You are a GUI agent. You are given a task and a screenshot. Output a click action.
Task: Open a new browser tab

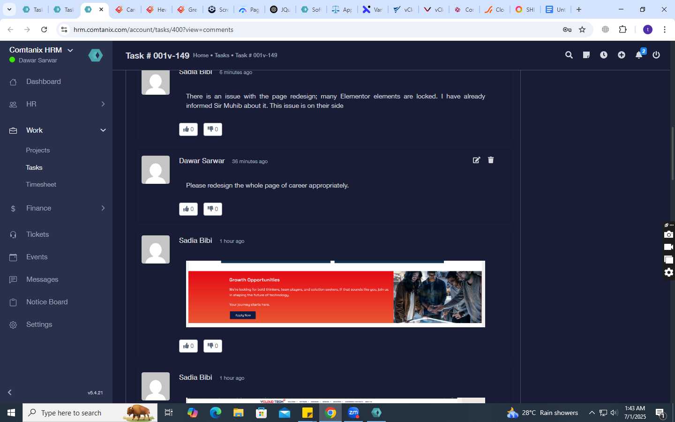coord(579,9)
